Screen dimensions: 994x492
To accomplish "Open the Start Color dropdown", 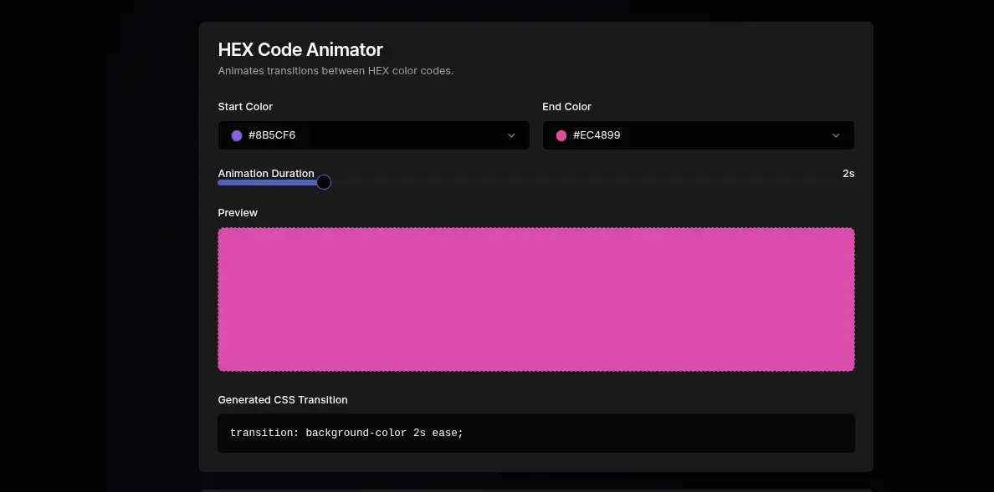I will [x=373, y=134].
